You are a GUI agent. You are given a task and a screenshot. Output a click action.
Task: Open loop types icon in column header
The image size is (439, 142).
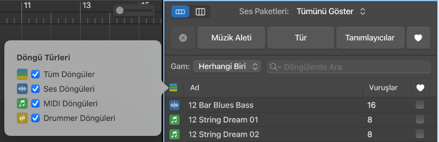pyautogui.click(x=174, y=87)
